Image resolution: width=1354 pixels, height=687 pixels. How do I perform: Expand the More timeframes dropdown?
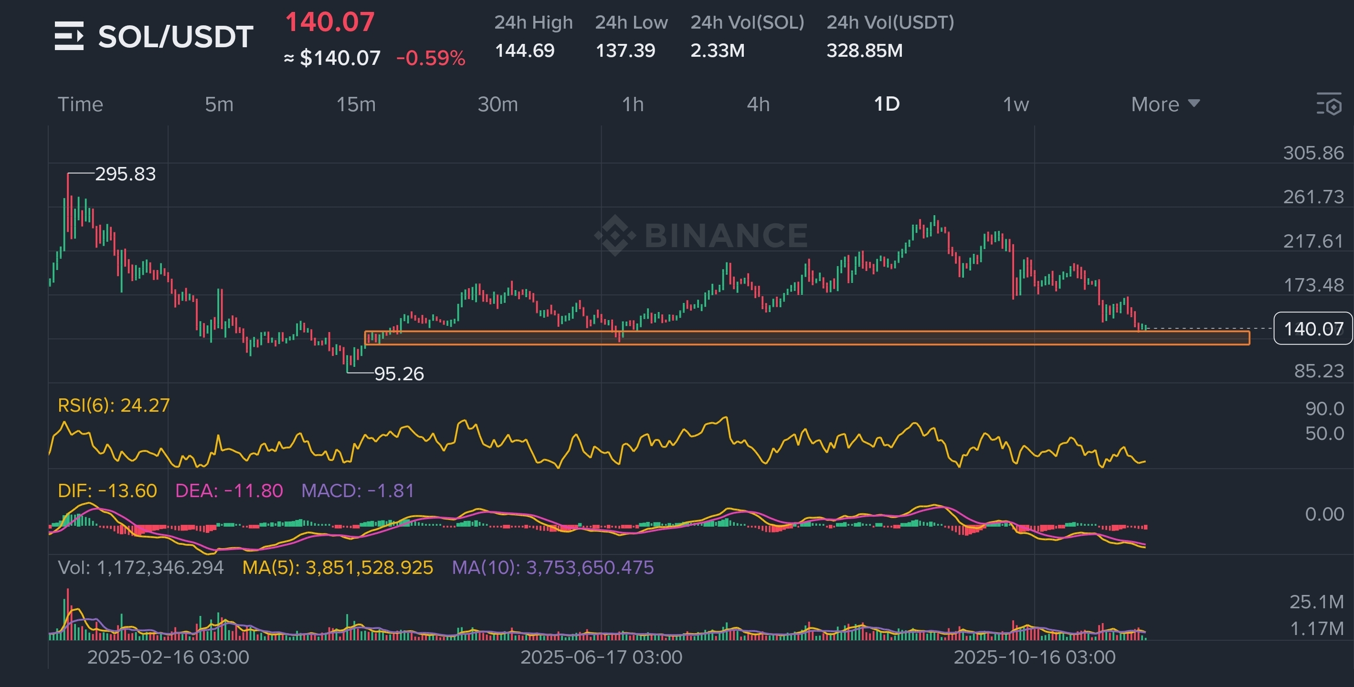click(1165, 104)
